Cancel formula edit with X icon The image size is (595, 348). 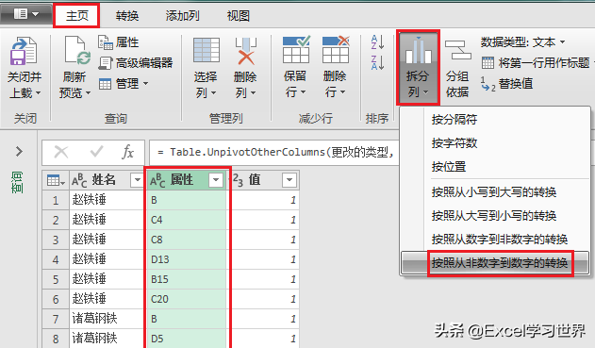point(61,152)
